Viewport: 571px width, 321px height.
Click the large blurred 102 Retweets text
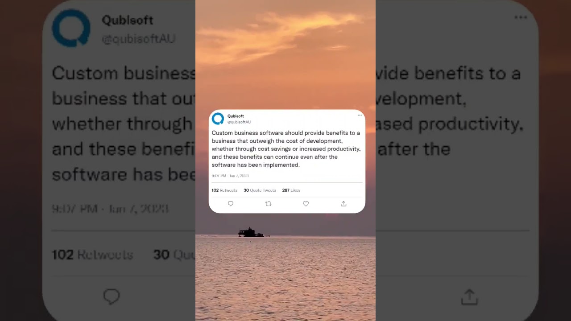tap(92, 255)
